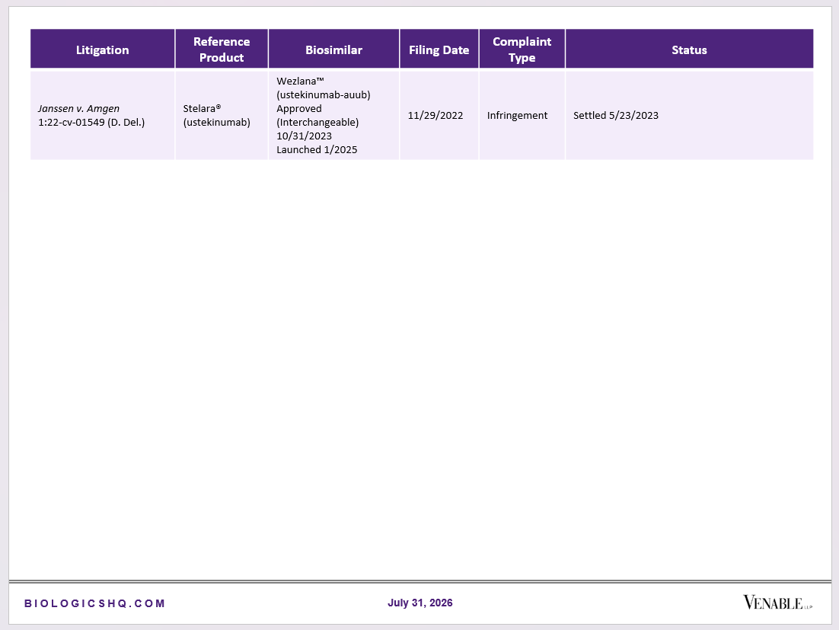Viewport: 839px width, 630px height.
Task: Click the Filing Date column header
Action: tap(439, 50)
